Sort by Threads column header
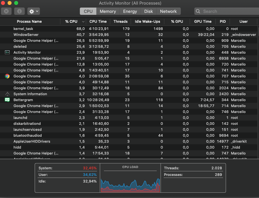259x198 pixels. tap(120, 21)
